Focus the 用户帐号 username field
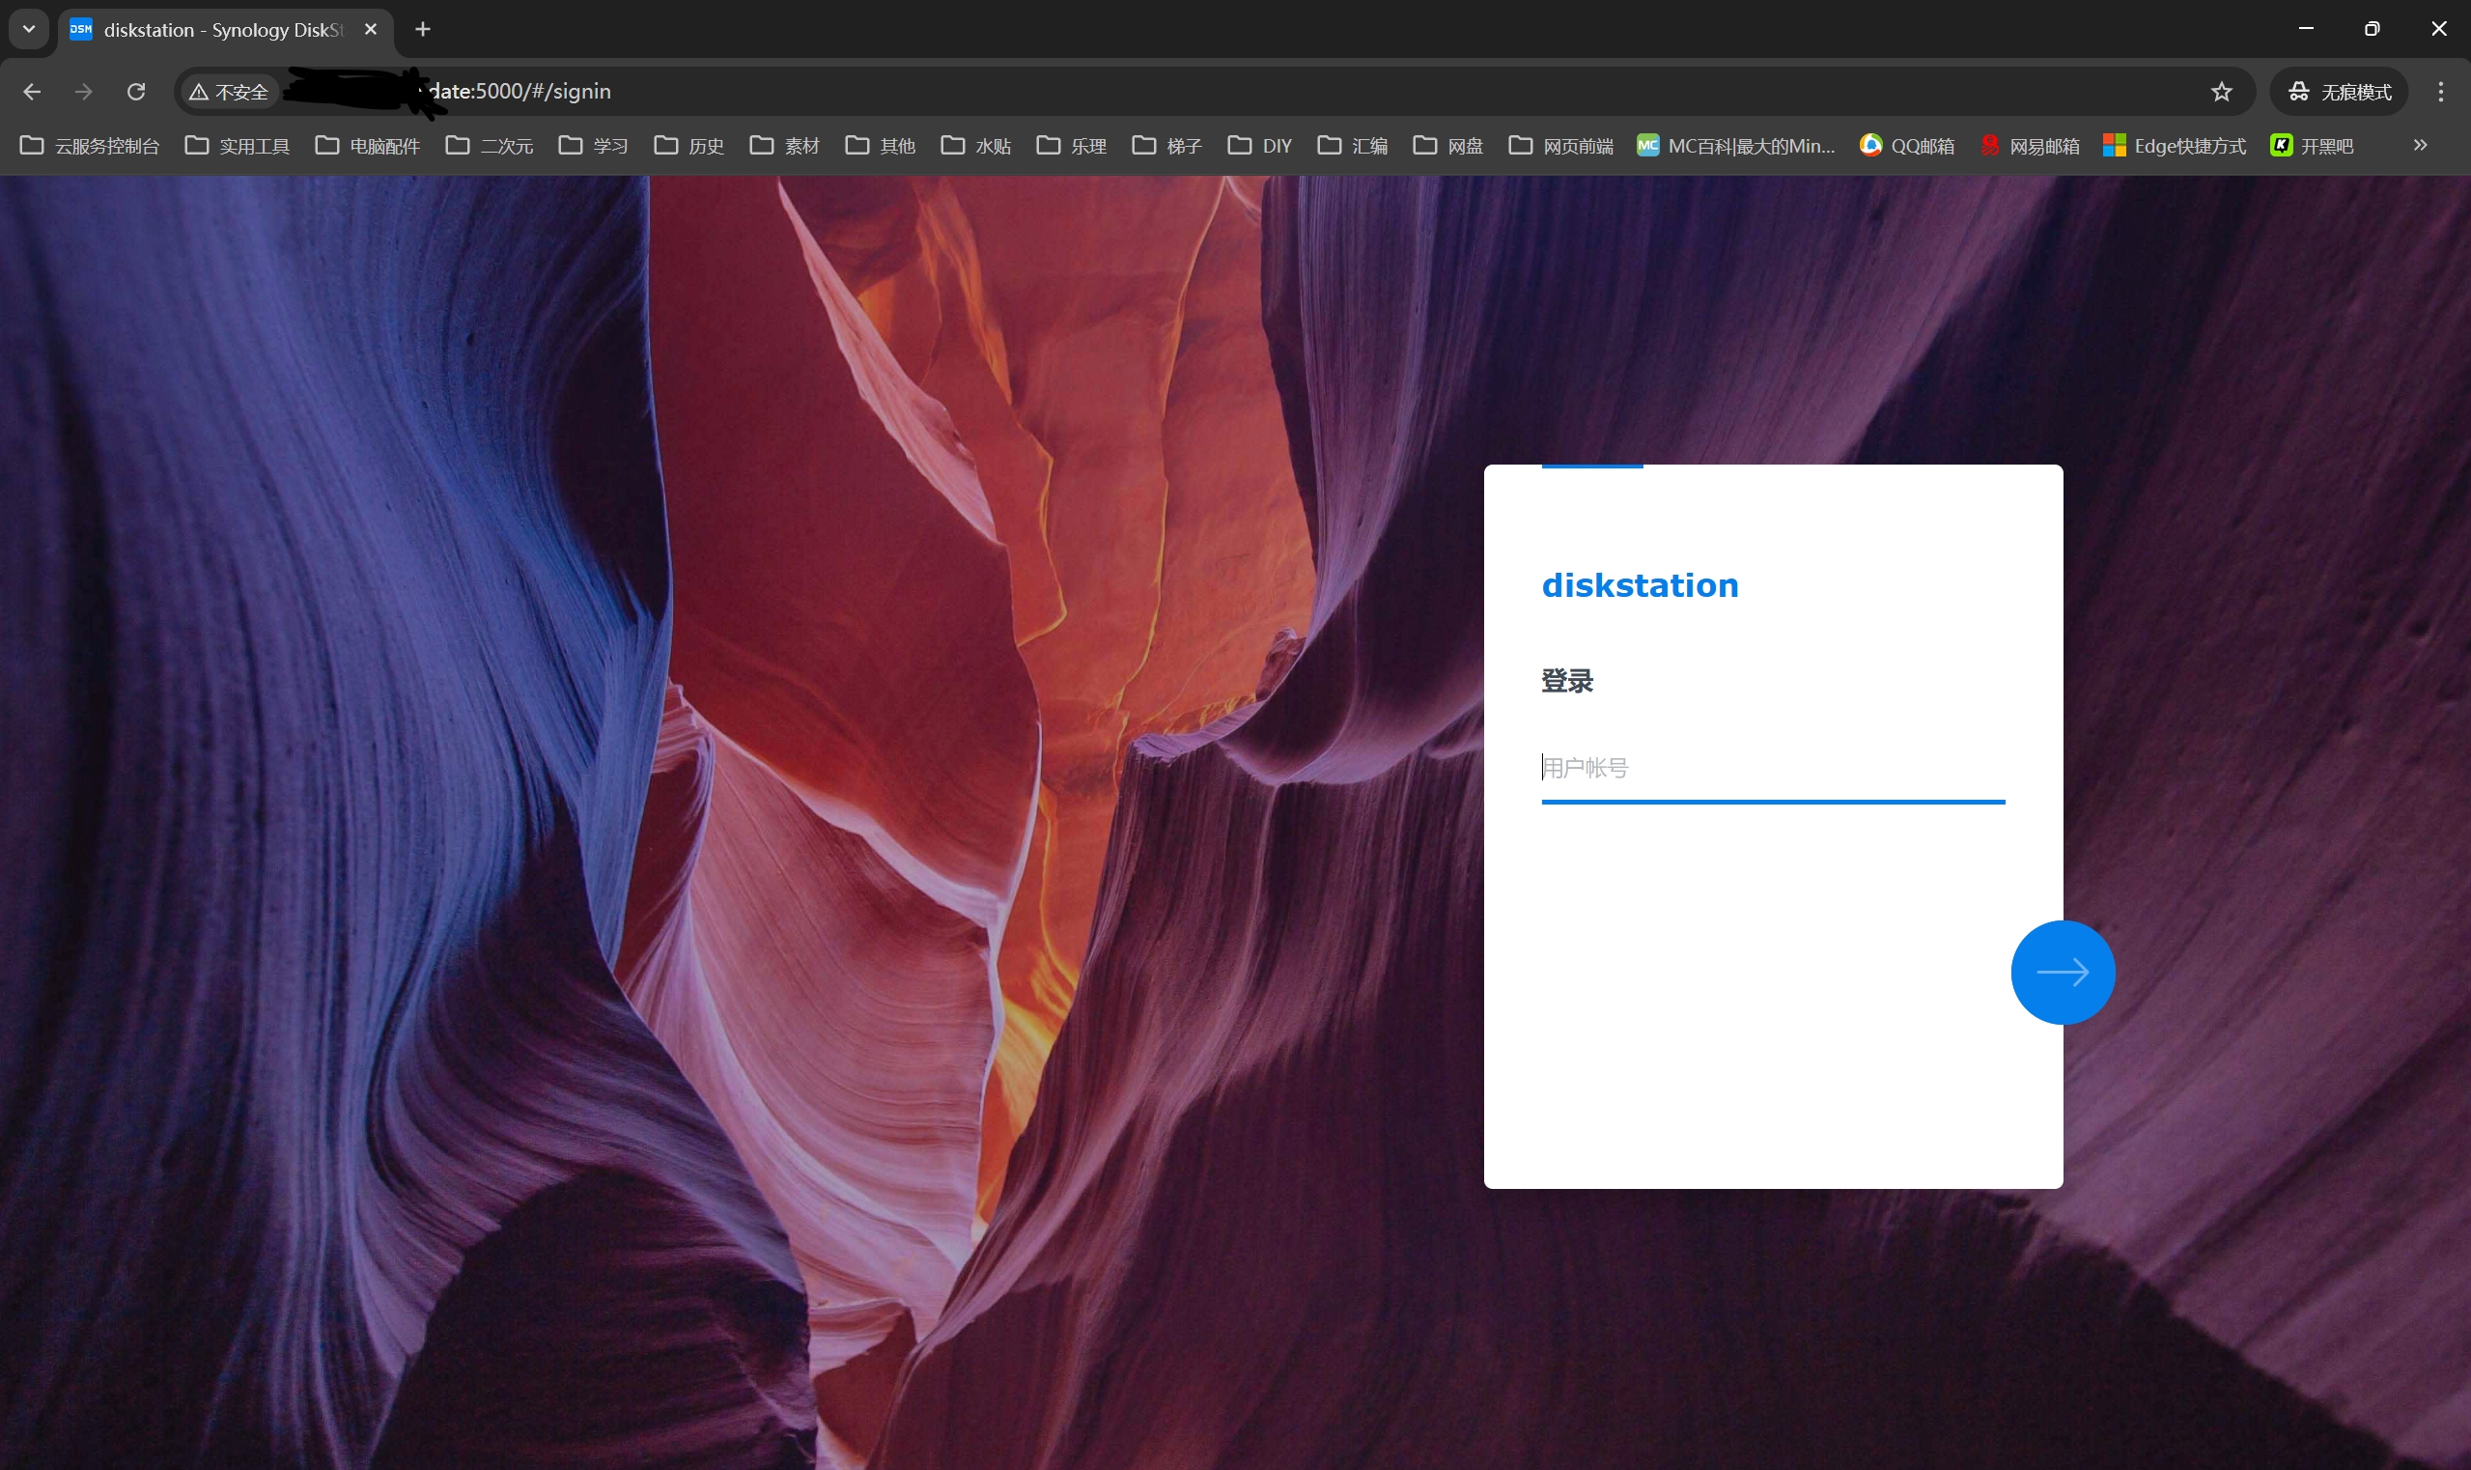The height and width of the screenshot is (1470, 2471). [x=1772, y=768]
